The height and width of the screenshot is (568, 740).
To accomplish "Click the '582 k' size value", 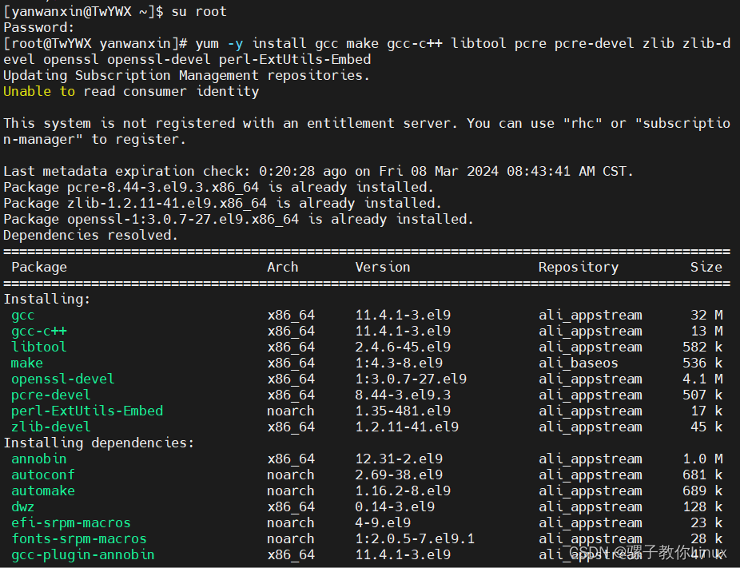I will point(702,347).
